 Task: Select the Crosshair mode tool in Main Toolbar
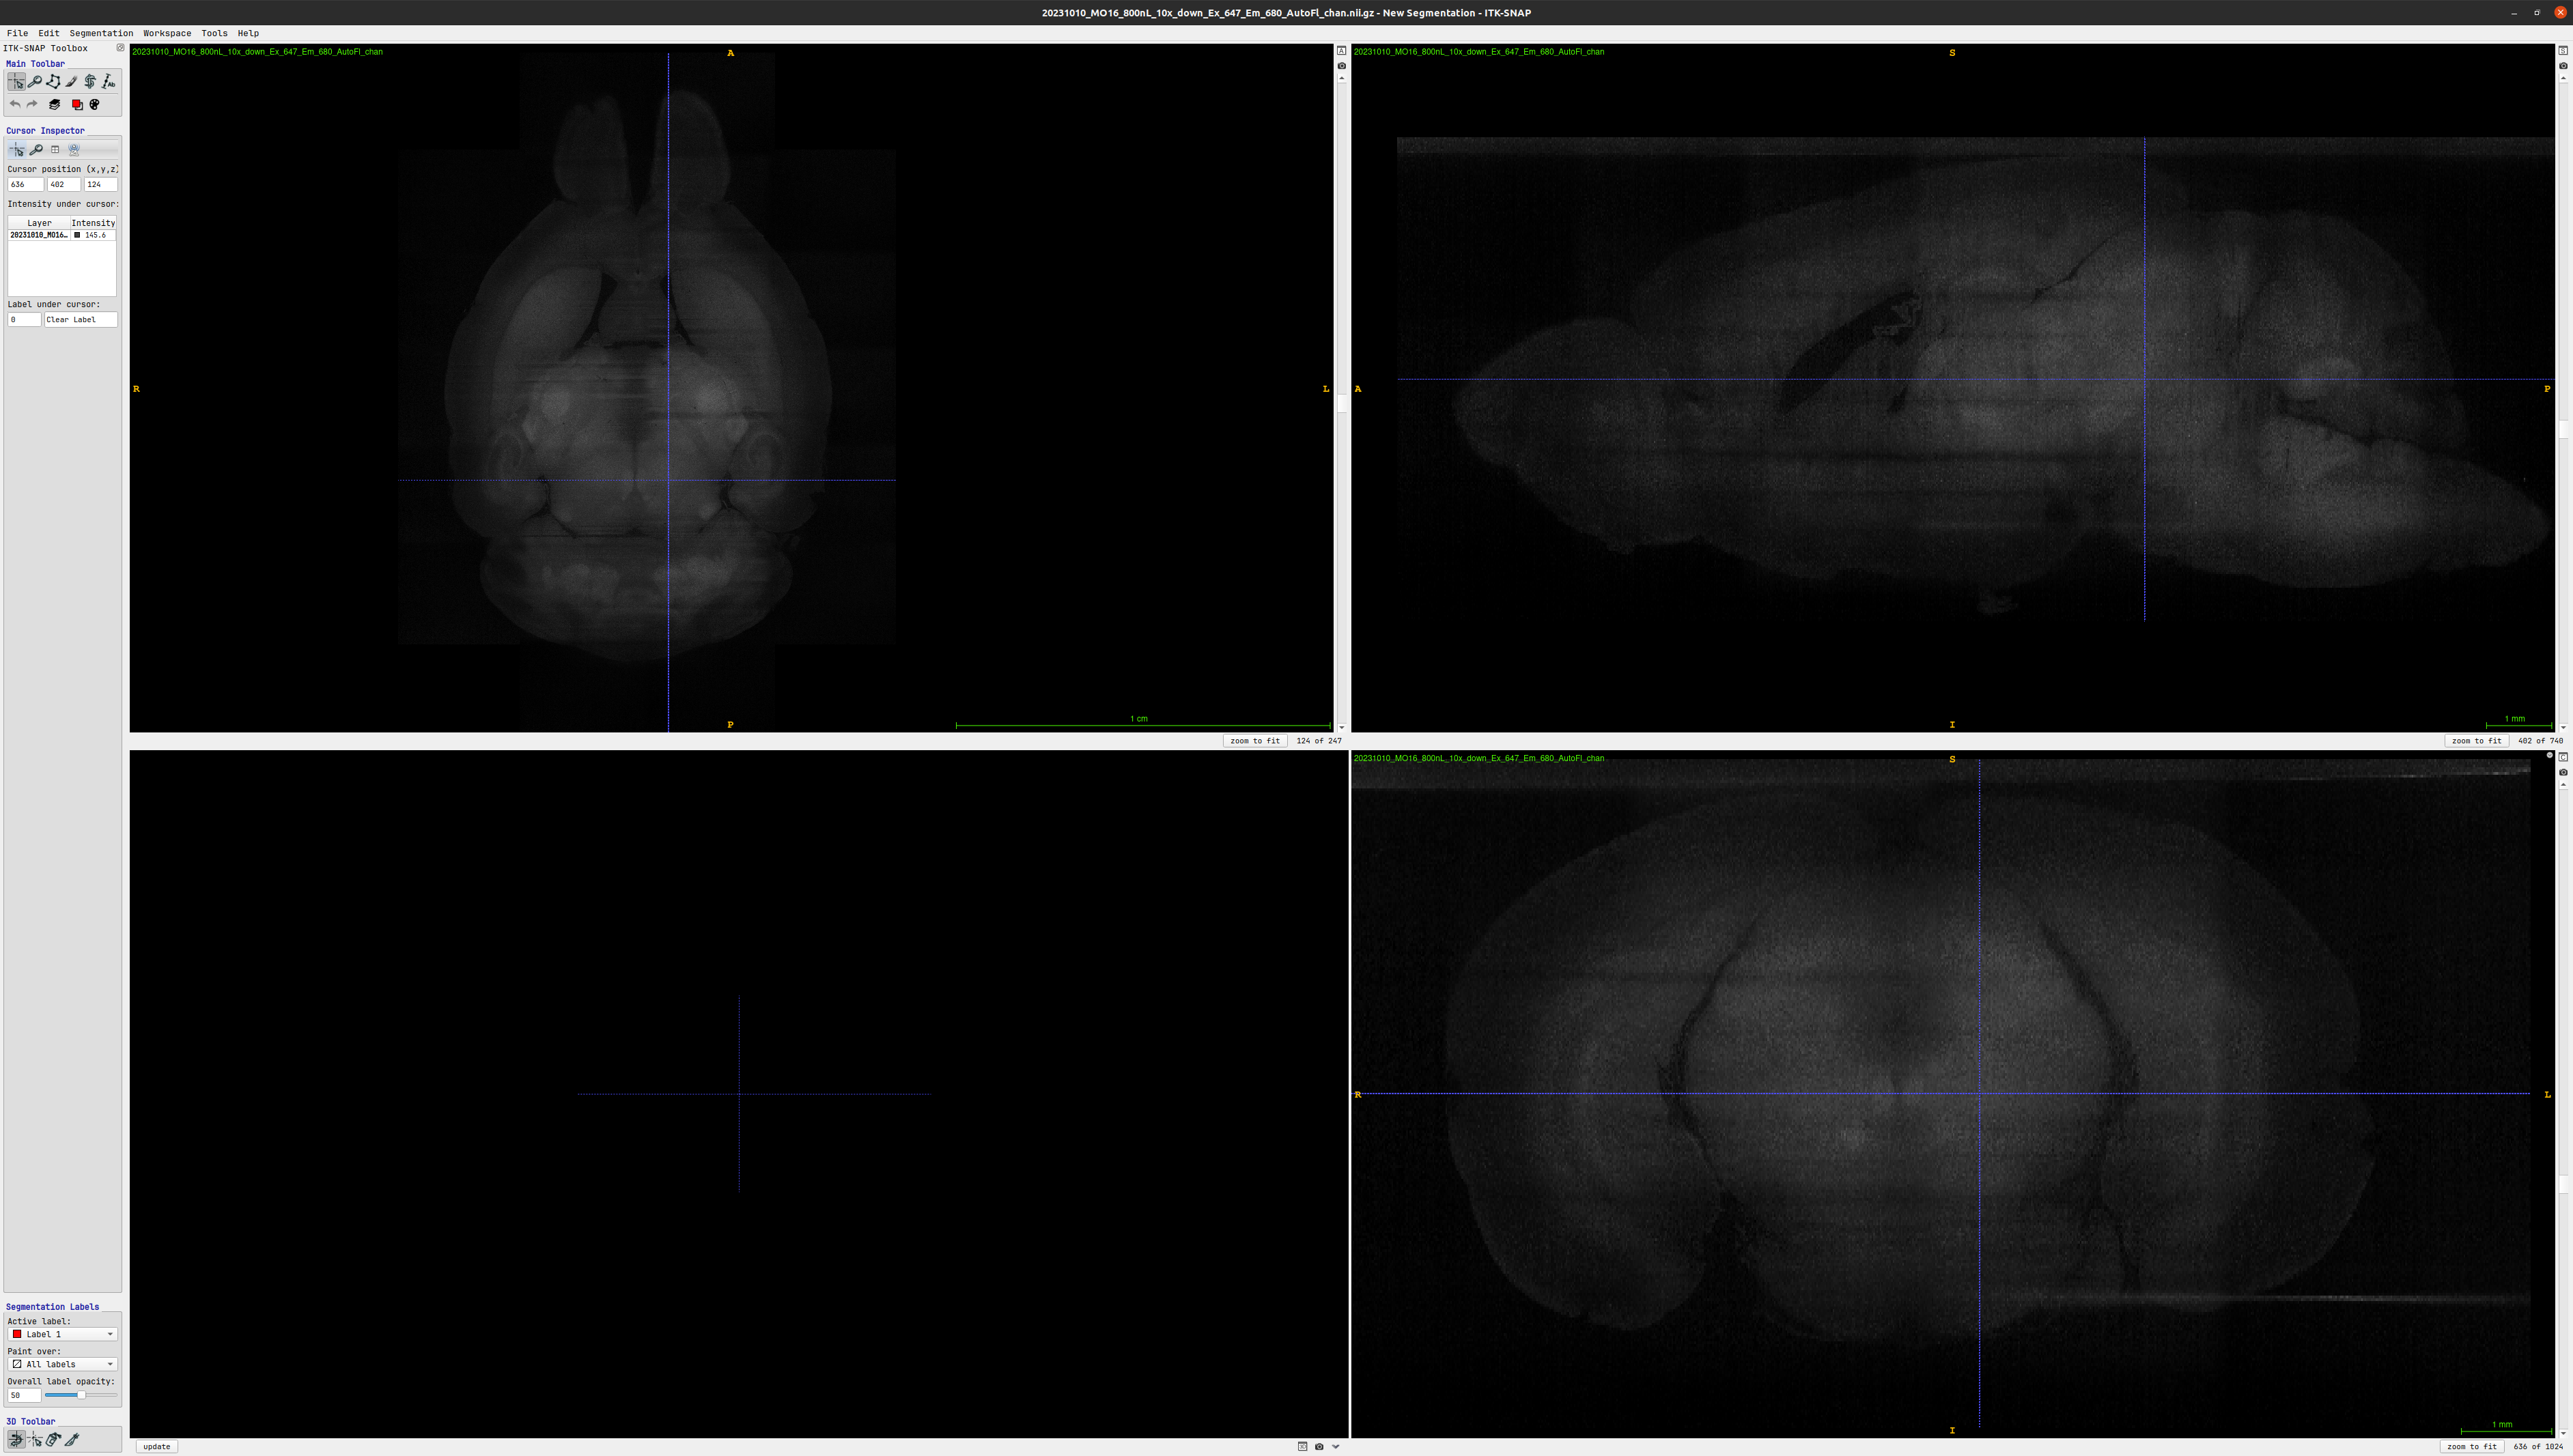pos(16,82)
